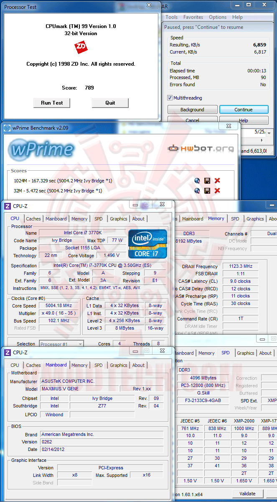Click the Max. Supported value 'x16'

[146, 475]
